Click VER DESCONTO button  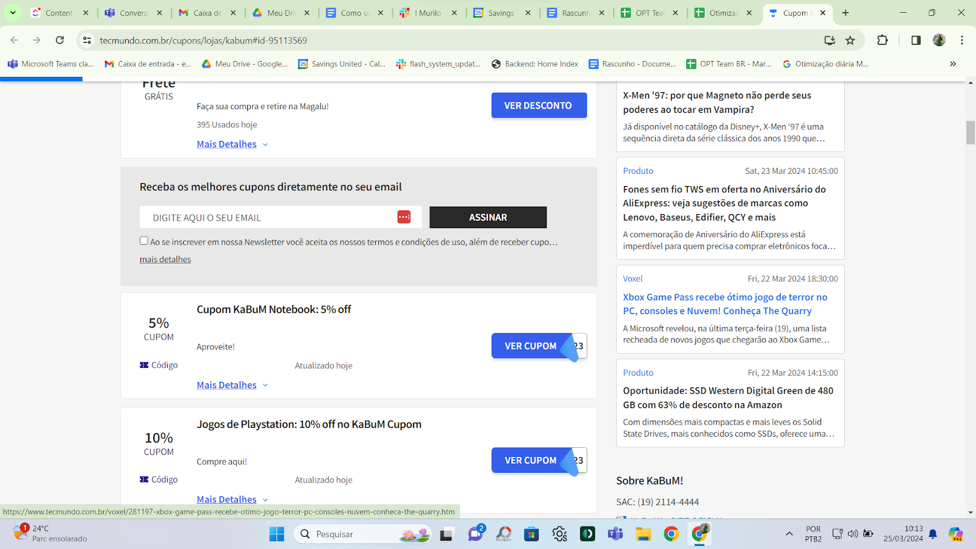[539, 106]
